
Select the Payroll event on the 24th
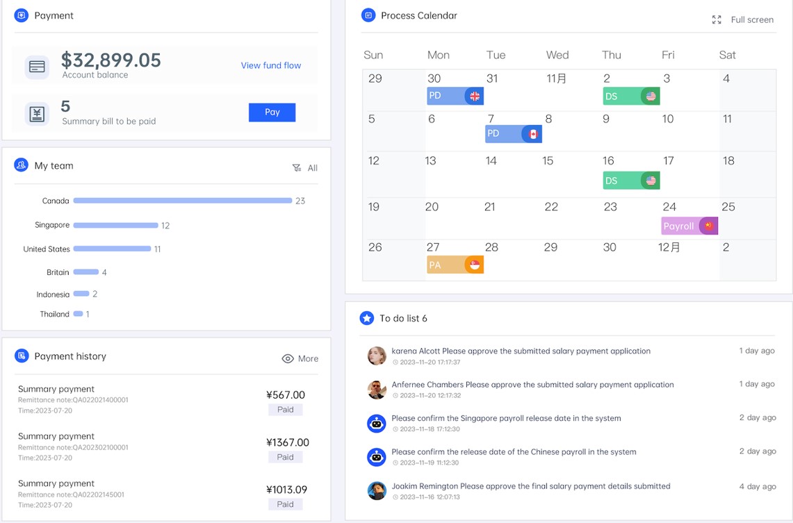pos(689,226)
